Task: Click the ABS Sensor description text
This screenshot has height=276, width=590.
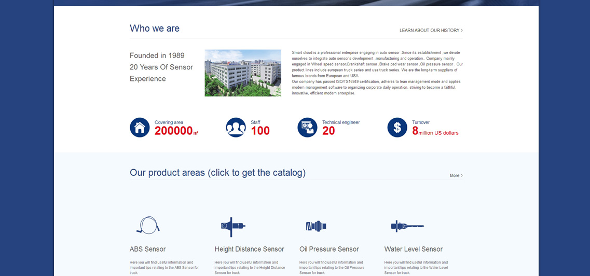Action: 164,267
